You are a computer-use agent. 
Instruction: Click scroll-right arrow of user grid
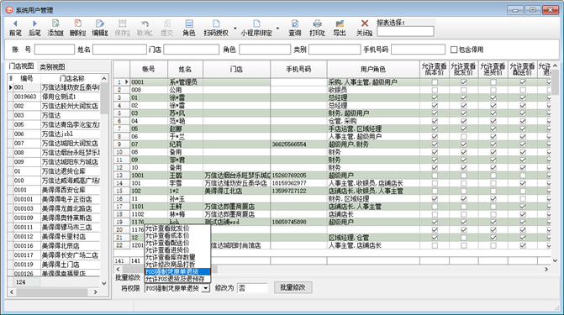546,269
